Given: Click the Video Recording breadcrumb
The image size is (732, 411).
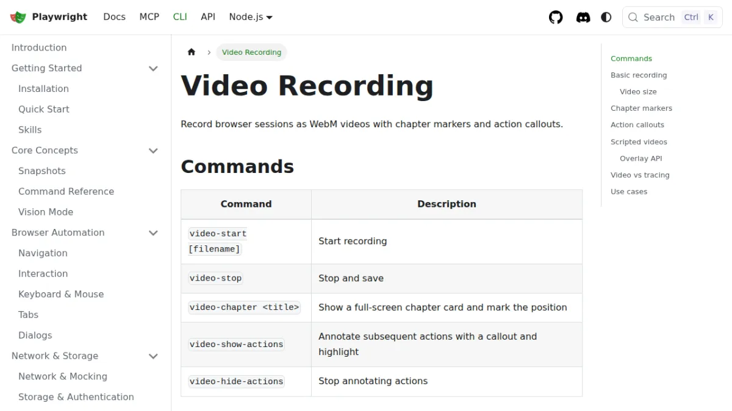Looking at the screenshot, I should pos(251,52).
